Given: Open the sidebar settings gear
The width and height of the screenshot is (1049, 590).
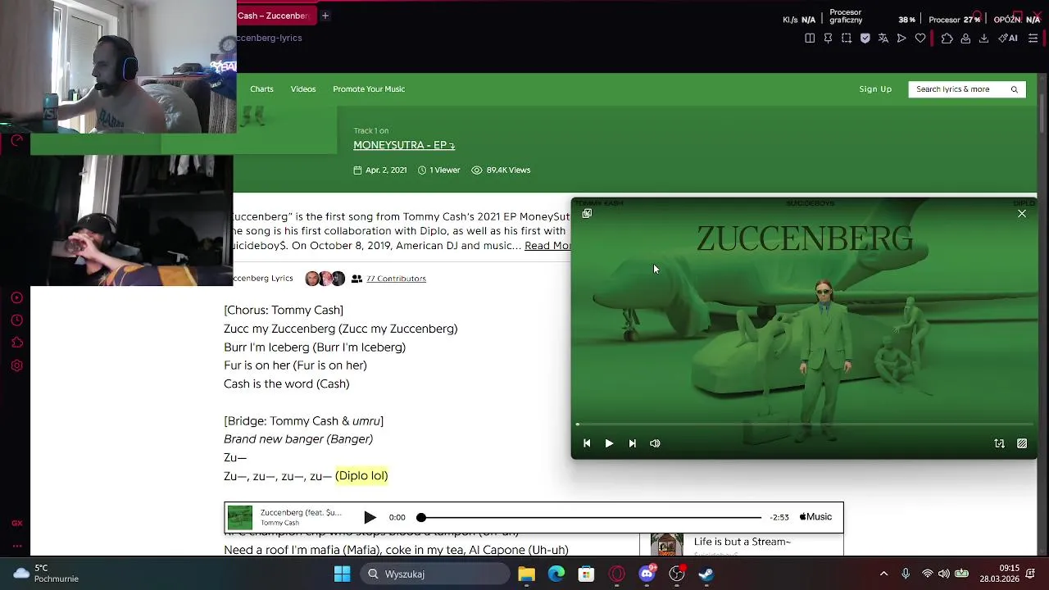Looking at the screenshot, I should click(16, 365).
